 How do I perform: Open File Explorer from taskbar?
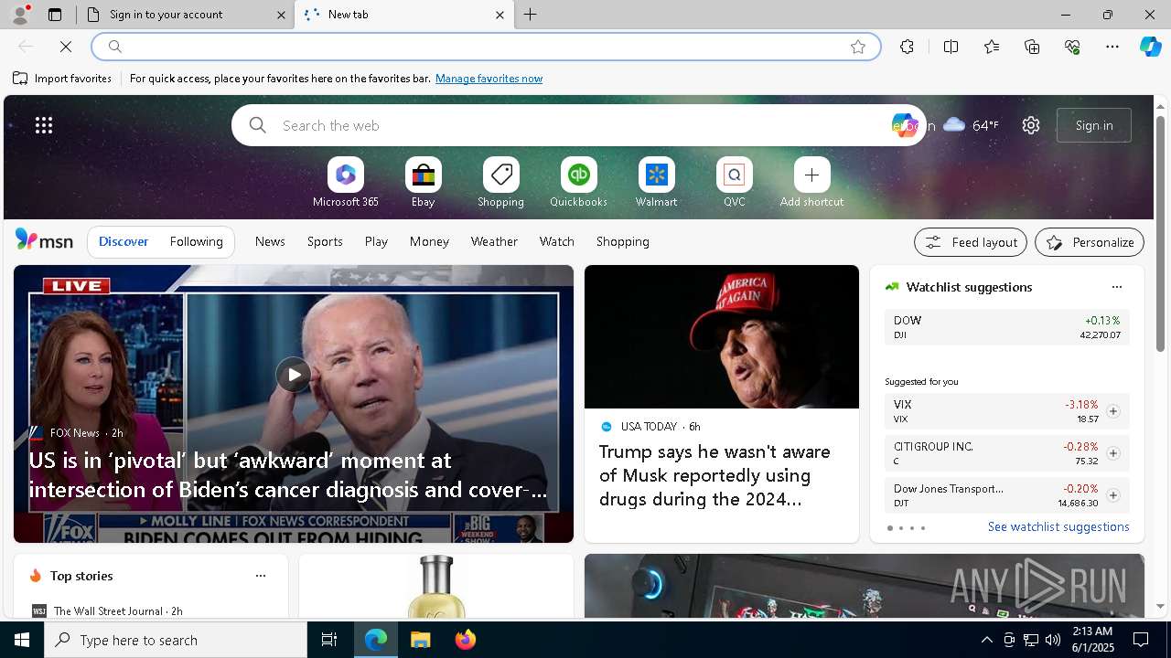point(420,640)
